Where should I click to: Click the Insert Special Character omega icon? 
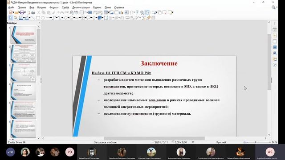pyautogui.click(x=131, y=12)
